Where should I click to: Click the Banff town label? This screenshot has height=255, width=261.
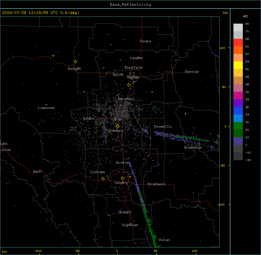38,172
